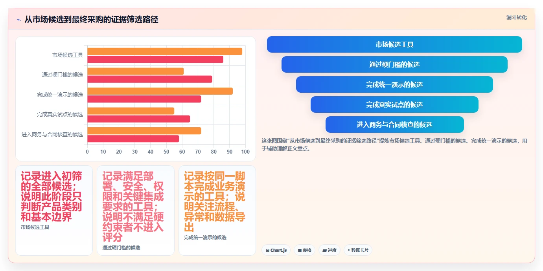Click the 数据卡片 tag pill
The height and width of the screenshot is (271, 543).
[358, 250]
